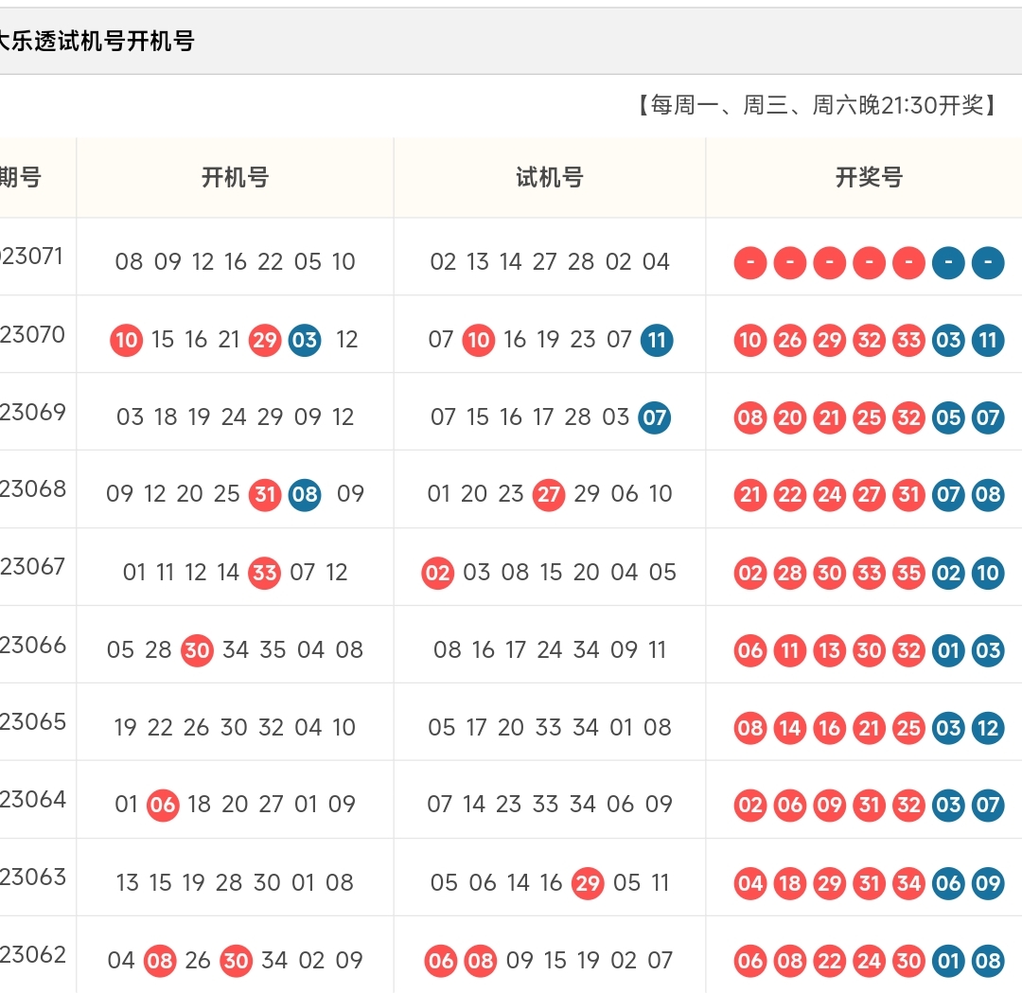This screenshot has width=1022, height=993.
Task: Click blue ball 09 in 23063 开奖号 cell
Action: [988, 883]
